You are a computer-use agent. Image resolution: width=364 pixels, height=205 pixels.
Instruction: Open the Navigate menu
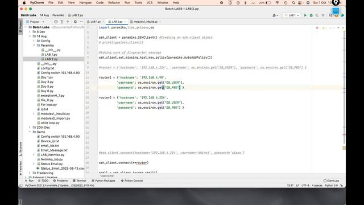85,3
